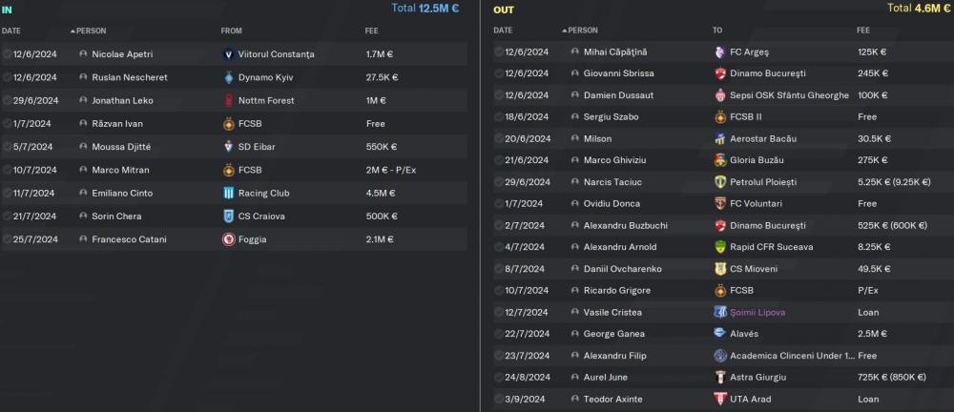Select the Sorin Chera transfer row fee
The image size is (954, 412).
pos(380,216)
